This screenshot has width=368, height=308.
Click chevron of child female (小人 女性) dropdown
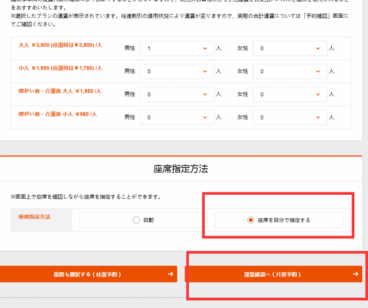tap(317, 72)
